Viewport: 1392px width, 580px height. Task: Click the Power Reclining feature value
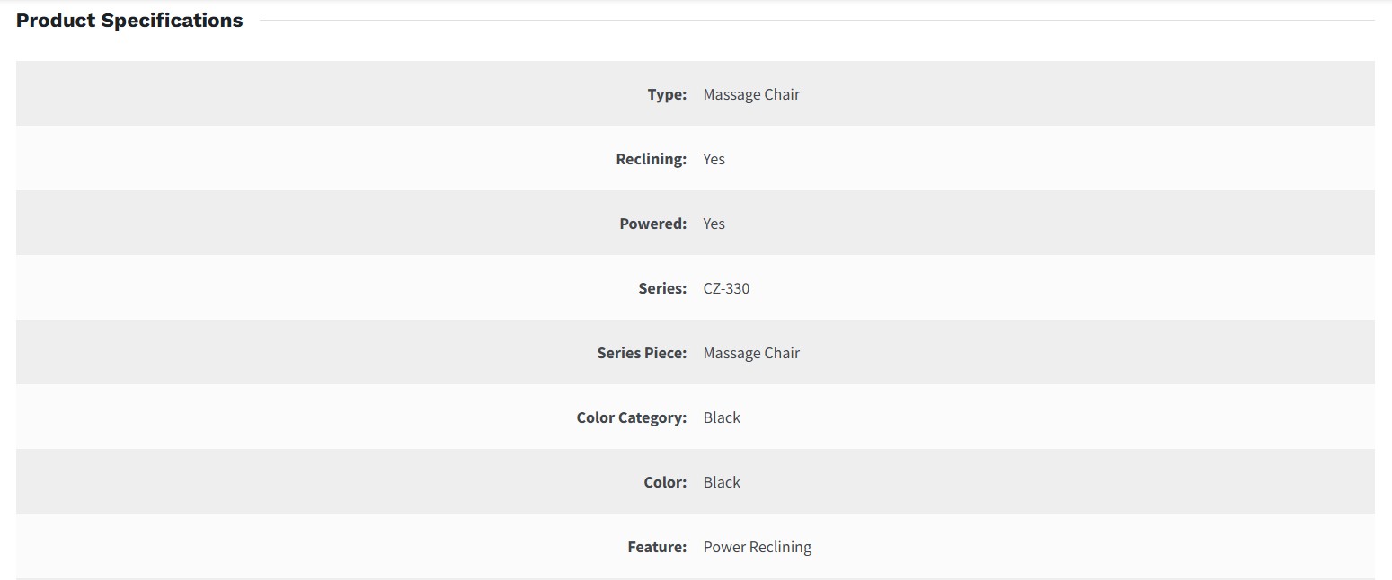pyautogui.click(x=757, y=547)
